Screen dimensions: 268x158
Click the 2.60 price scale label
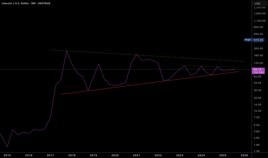256,138
